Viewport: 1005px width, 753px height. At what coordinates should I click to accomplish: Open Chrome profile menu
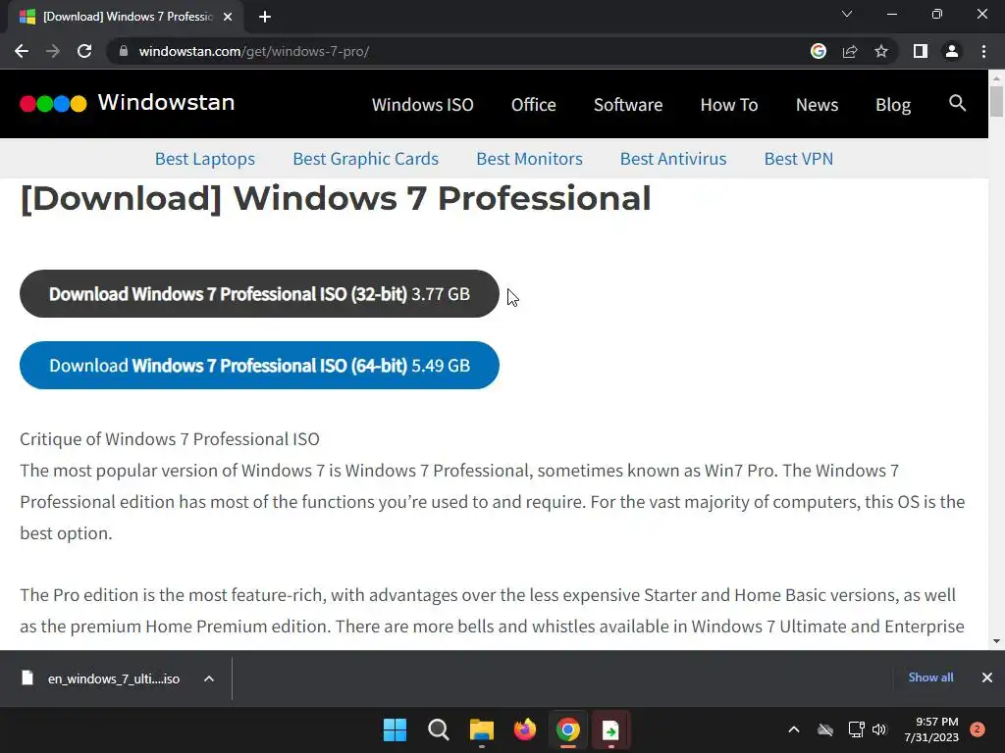[952, 51]
